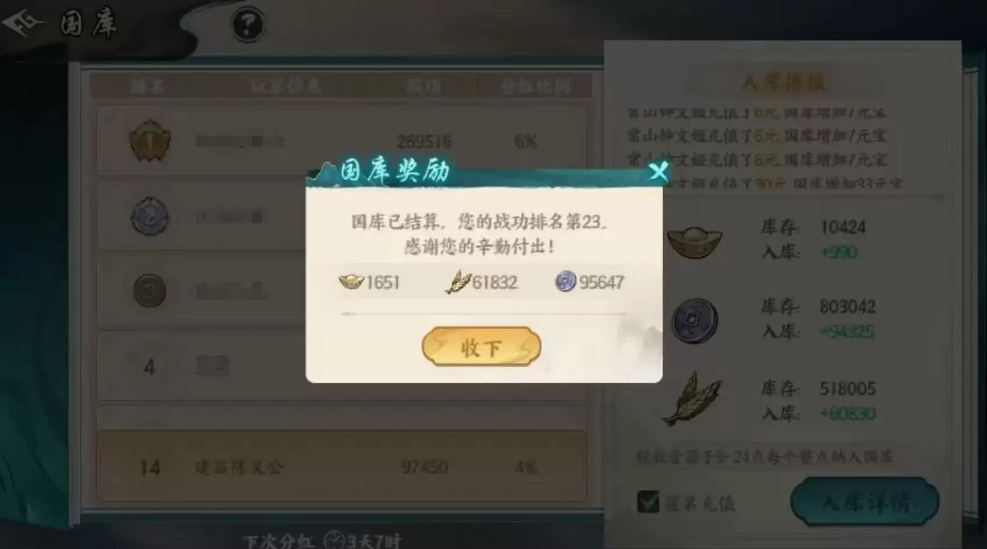
Task: Select the rank 4 player row
Action: pos(342,366)
